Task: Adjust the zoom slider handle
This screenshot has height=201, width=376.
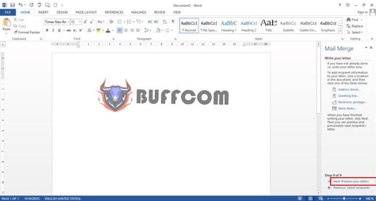Action: coord(344,198)
